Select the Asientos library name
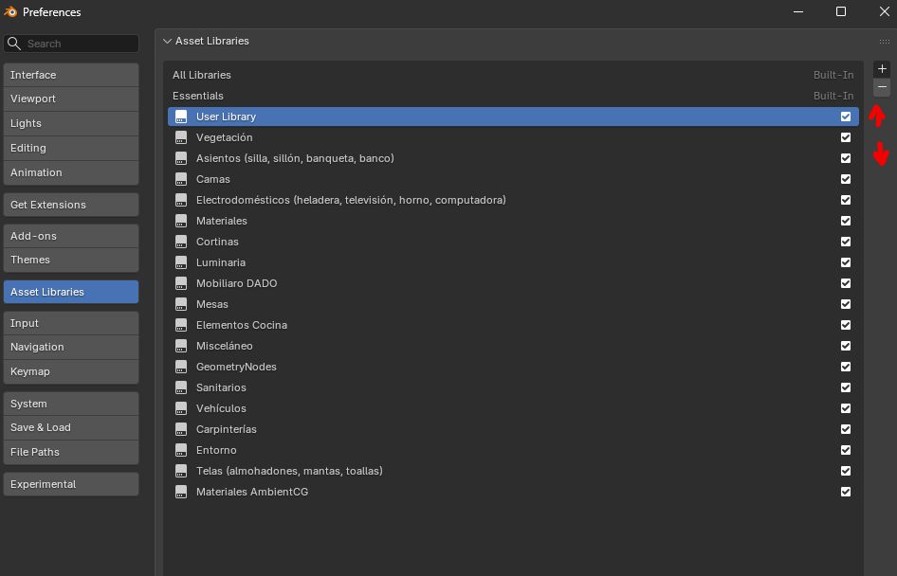Viewport: 897px width, 576px height. [x=295, y=158]
